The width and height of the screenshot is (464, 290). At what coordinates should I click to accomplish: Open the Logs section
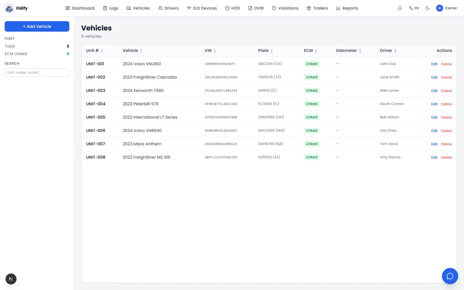(110, 8)
